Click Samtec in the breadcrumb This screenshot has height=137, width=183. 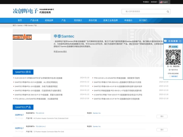[x=20, y=25]
